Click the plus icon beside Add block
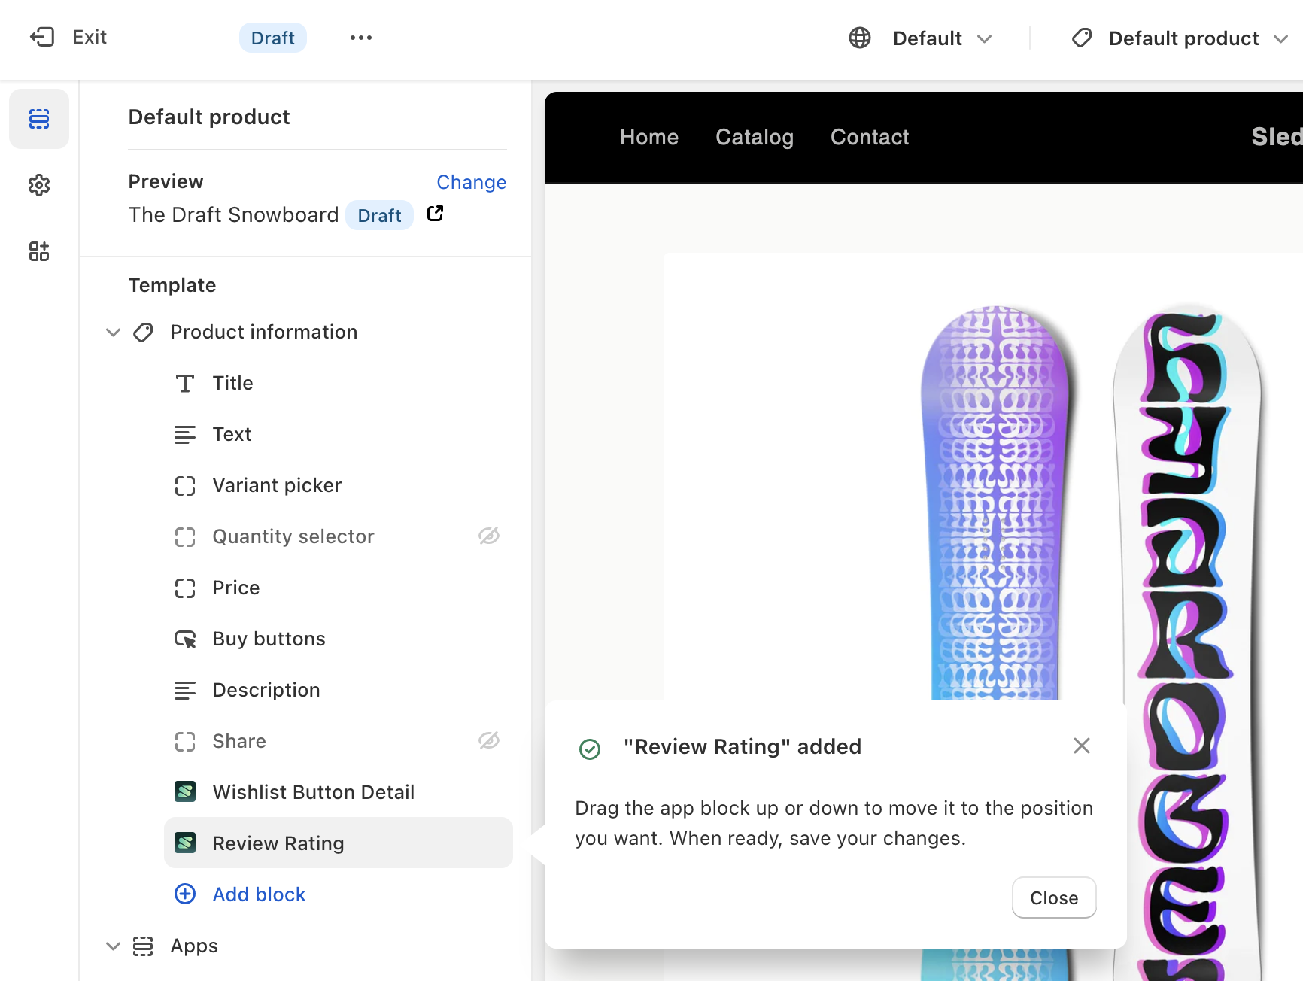The height and width of the screenshot is (981, 1303). 185,894
